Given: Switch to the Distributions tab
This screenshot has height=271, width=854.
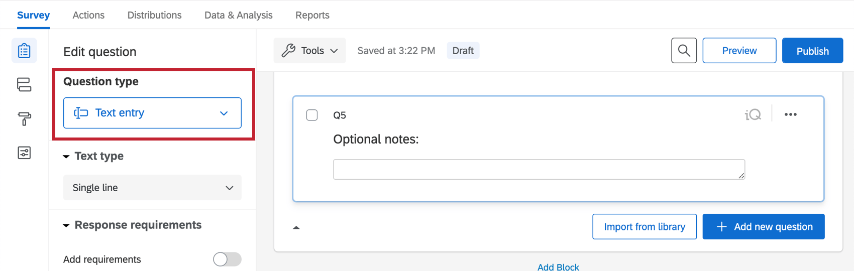Looking at the screenshot, I should [154, 15].
